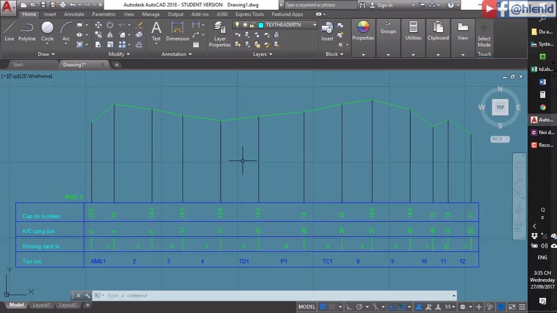Toggle hardware acceleration blue circle icon
The height and width of the screenshot is (313, 557).
501,306
